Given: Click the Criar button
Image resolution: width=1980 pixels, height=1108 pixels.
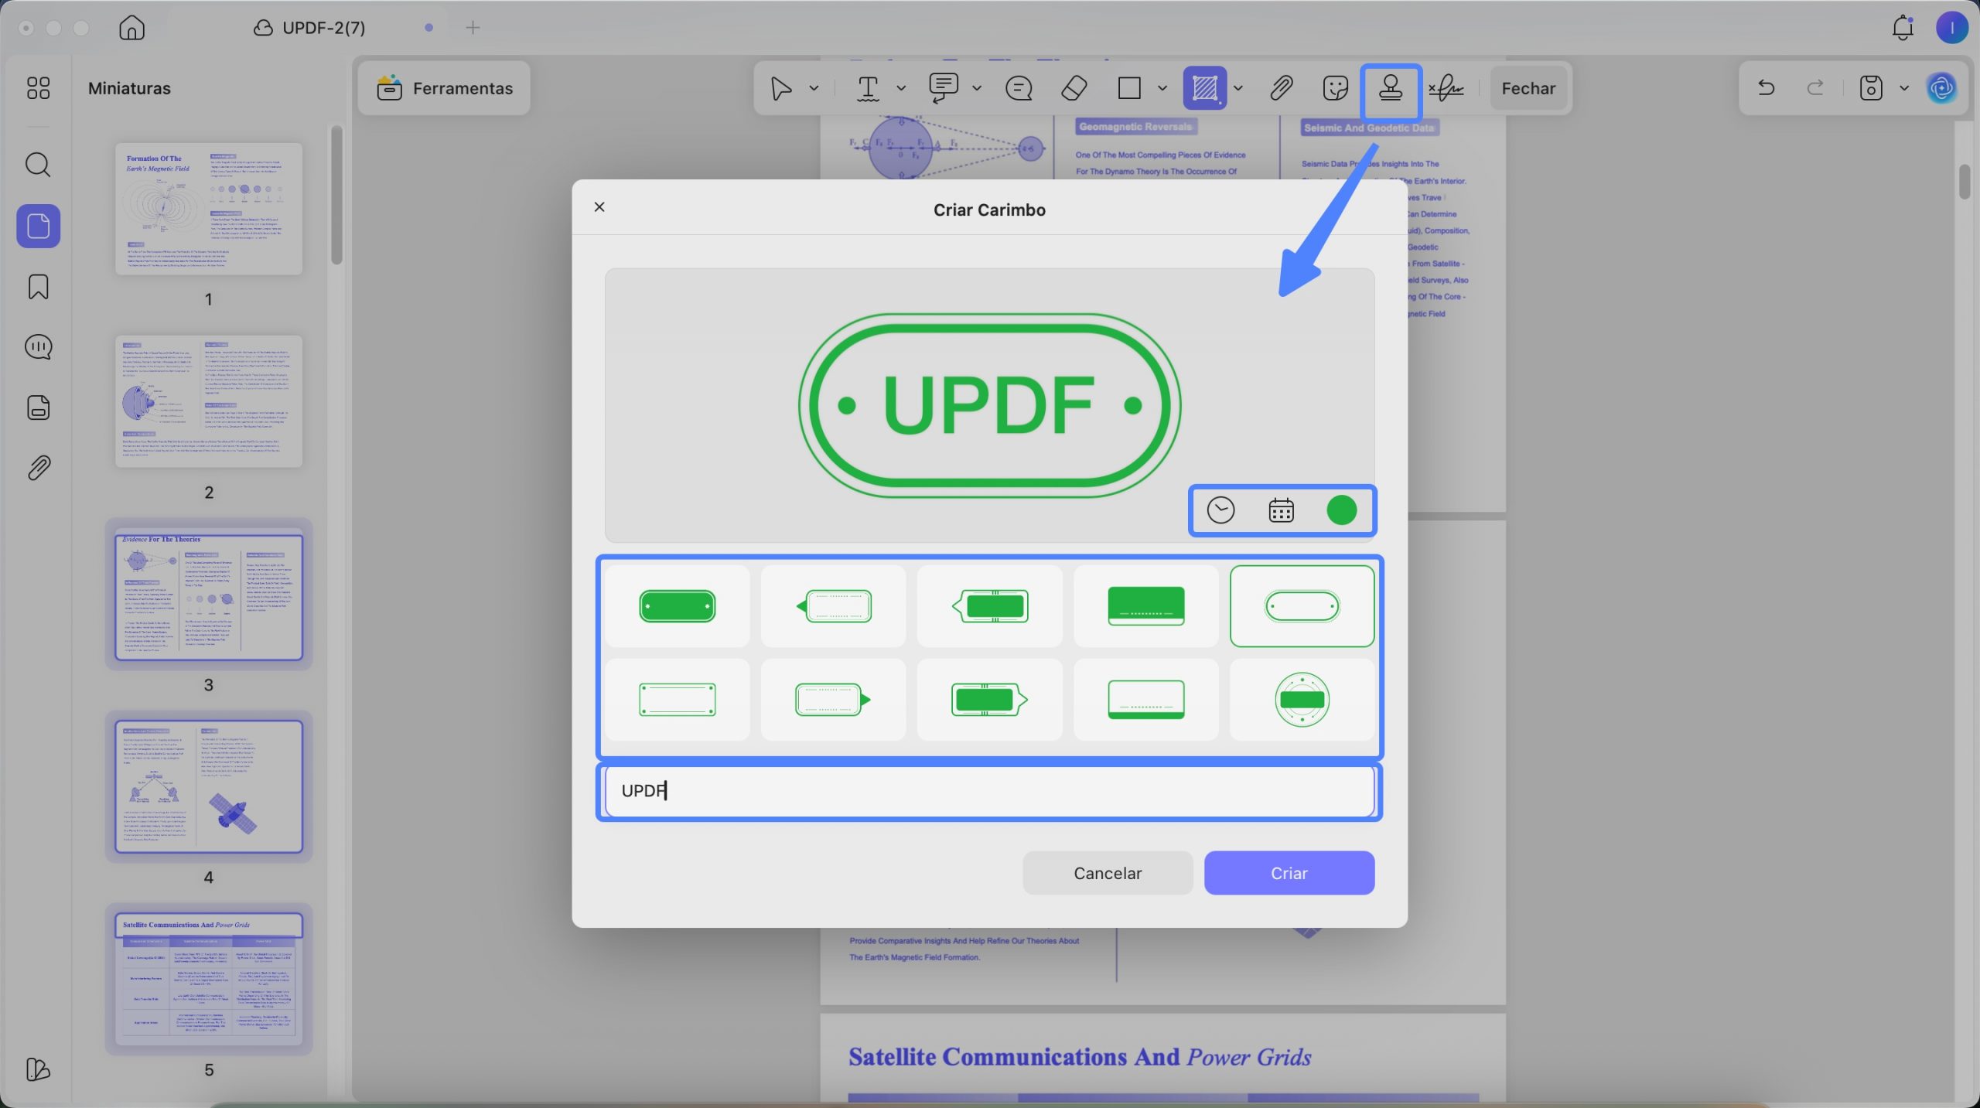Looking at the screenshot, I should tap(1289, 873).
